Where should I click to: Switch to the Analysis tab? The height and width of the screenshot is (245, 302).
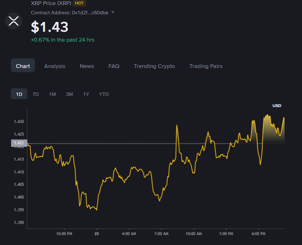coord(55,66)
